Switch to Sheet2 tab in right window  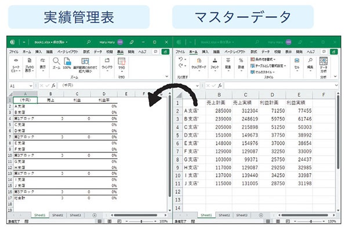click(224, 215)
